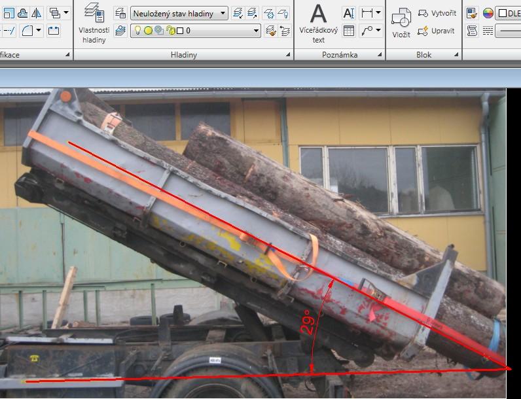This screenshot has height=399, width=521.
Task: Select the Extend/Trim line tool
Action: pyautogui.click(x=9, y=31)
